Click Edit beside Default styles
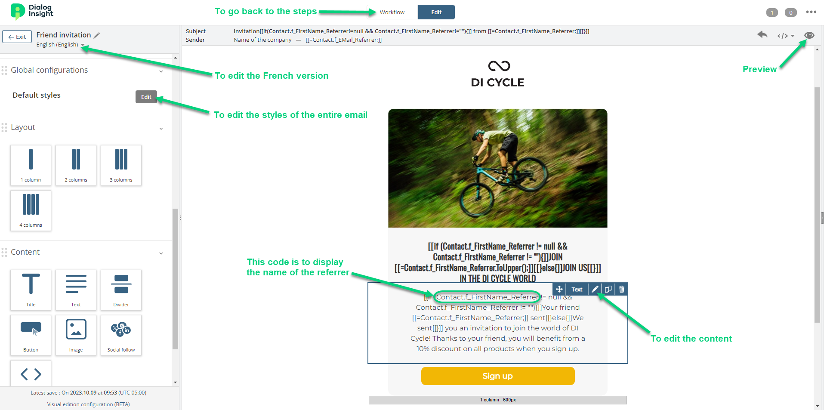 click(x=146, y=97)
